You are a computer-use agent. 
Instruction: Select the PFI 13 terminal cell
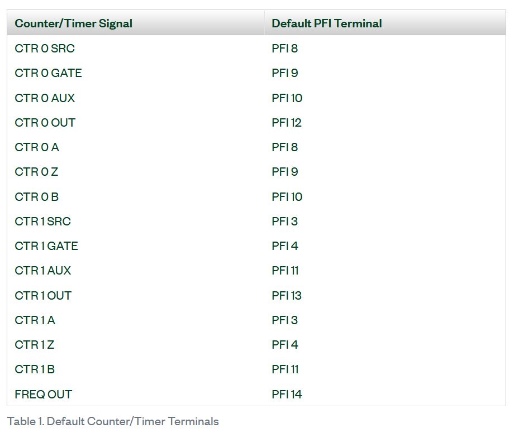tap(287, 296)
